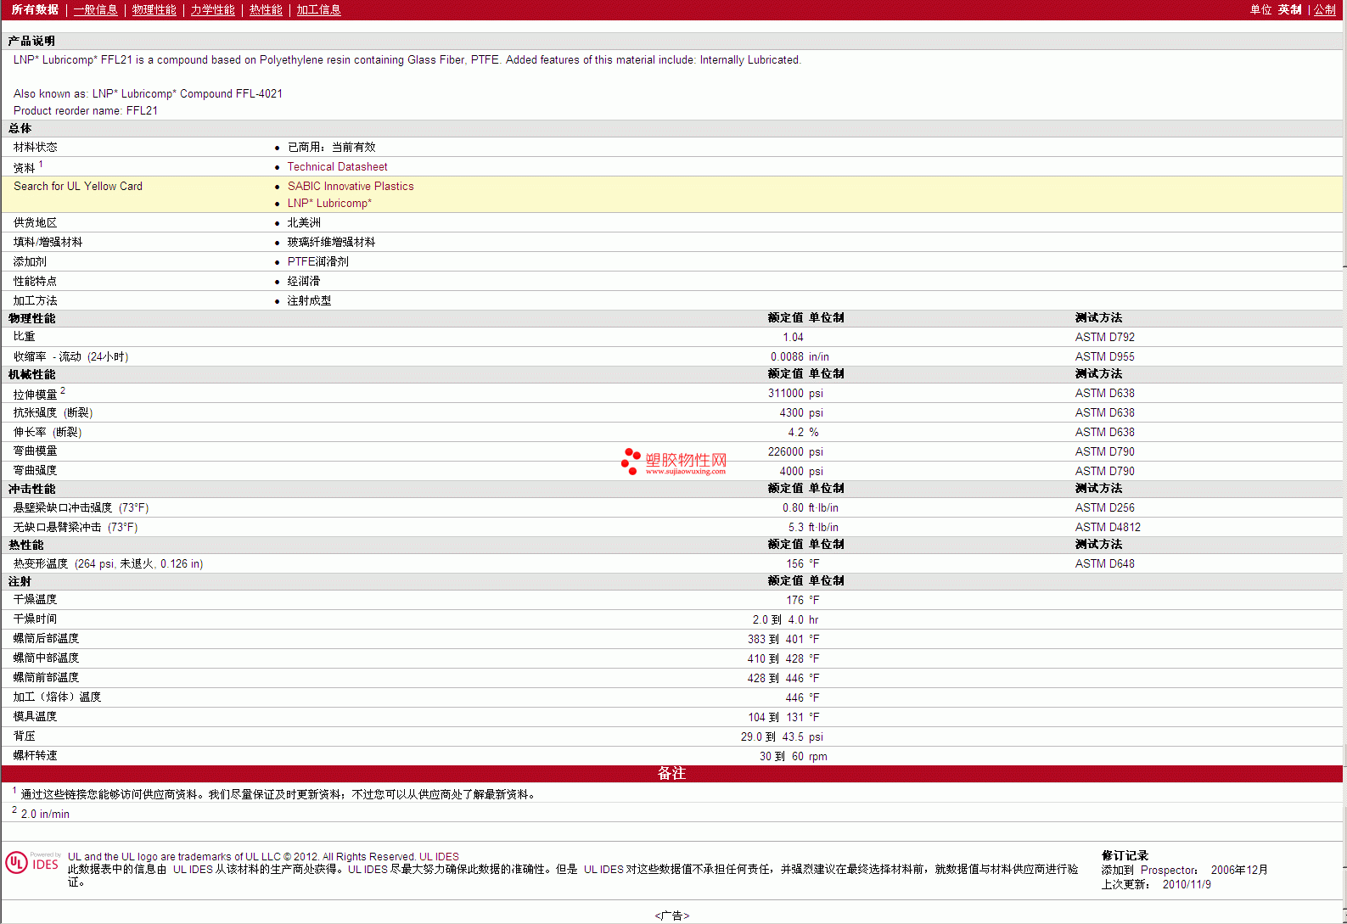The image size is (1347, 924).
Task: Select the 干燥温度 value 176
Action: [794, 601]
